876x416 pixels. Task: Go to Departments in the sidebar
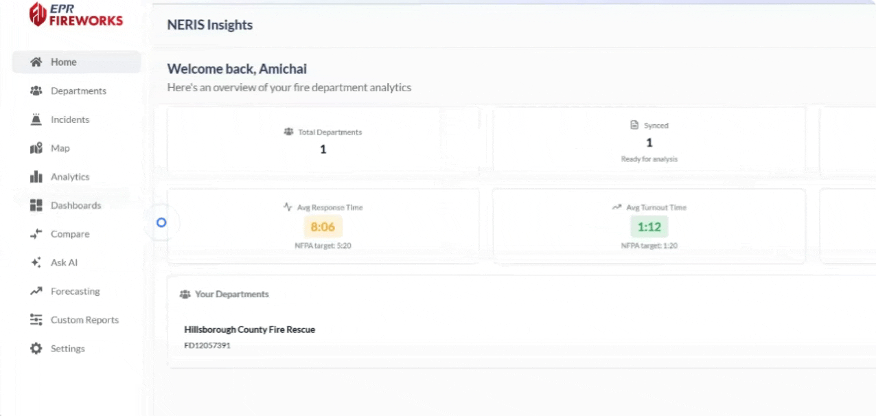tap(76, 91)
